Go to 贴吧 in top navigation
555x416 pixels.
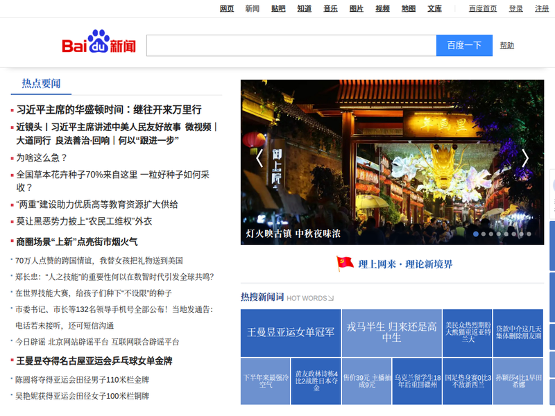coord(279,8)
